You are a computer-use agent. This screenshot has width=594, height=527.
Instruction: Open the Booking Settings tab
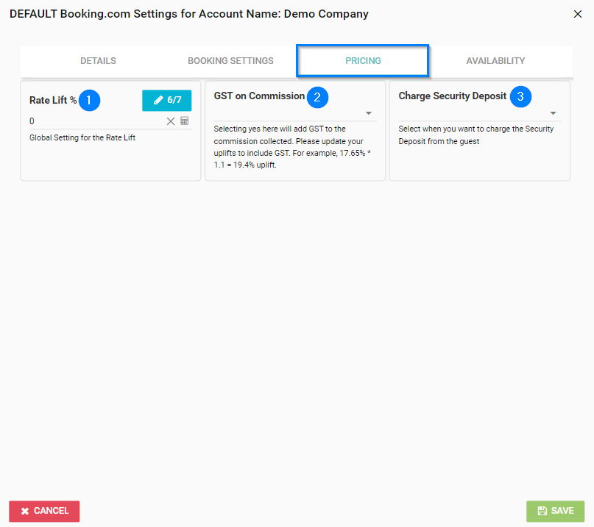click(230, 61)
